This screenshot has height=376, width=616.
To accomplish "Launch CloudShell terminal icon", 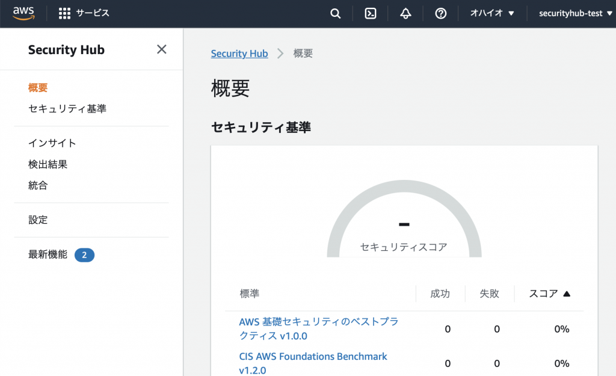I will (371, 13).
